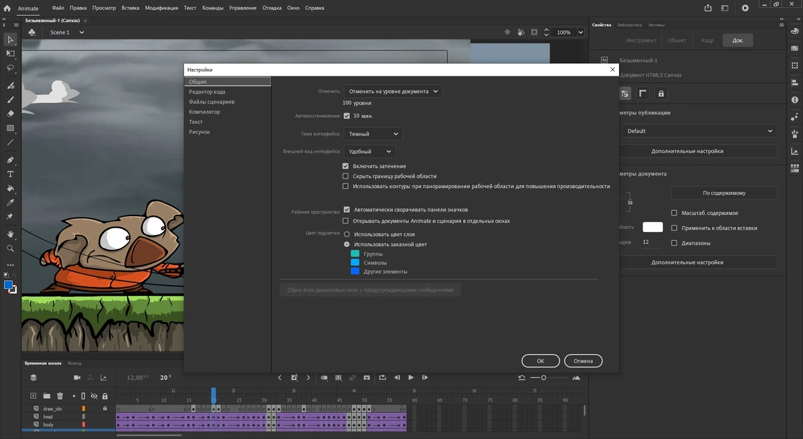The image size is (803, 439).
Task: Check Диапазоны checkbox in Properties panel
Action: point(675,243)
